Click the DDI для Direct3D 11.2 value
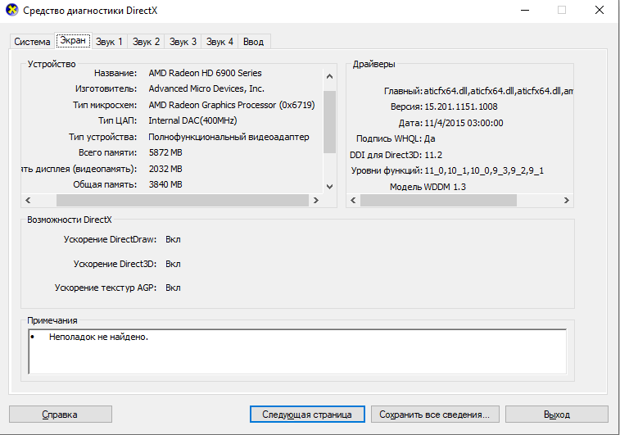This screenshot has width=620, height=435. (x=433, y=155)
